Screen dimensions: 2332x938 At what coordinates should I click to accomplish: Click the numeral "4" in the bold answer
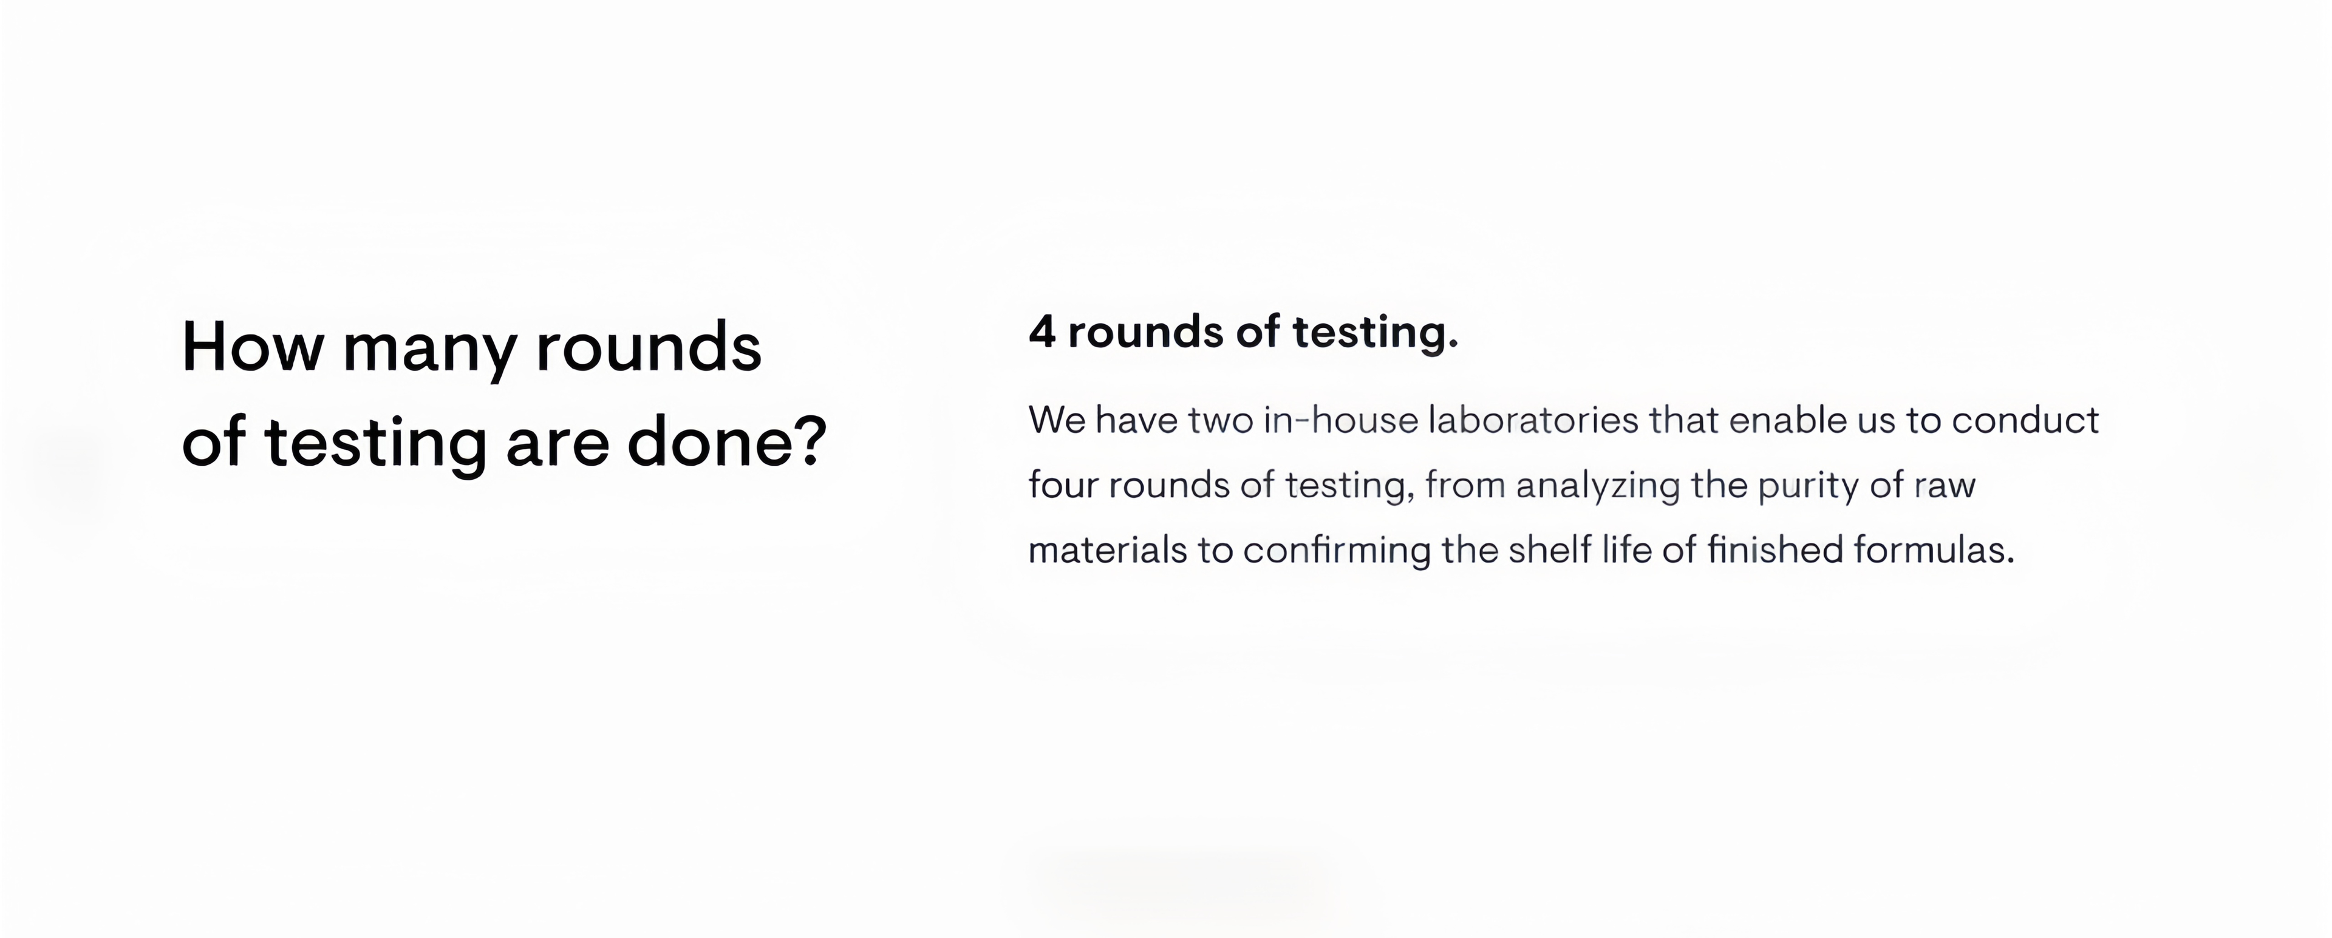click(x=1042, y=332)
